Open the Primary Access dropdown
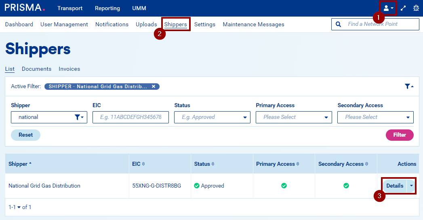 pos(326,117)
